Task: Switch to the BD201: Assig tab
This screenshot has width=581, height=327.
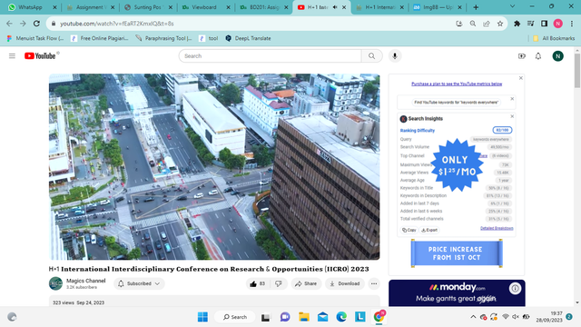Action: pos(264,7)
